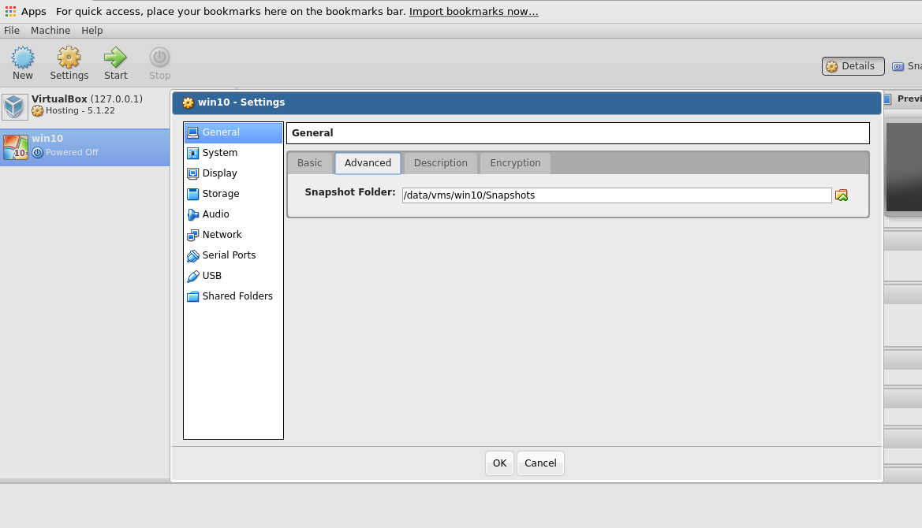Browse snapshot folder using the folder icon
This screenshot has height=528, width=922.
[842, 195]
